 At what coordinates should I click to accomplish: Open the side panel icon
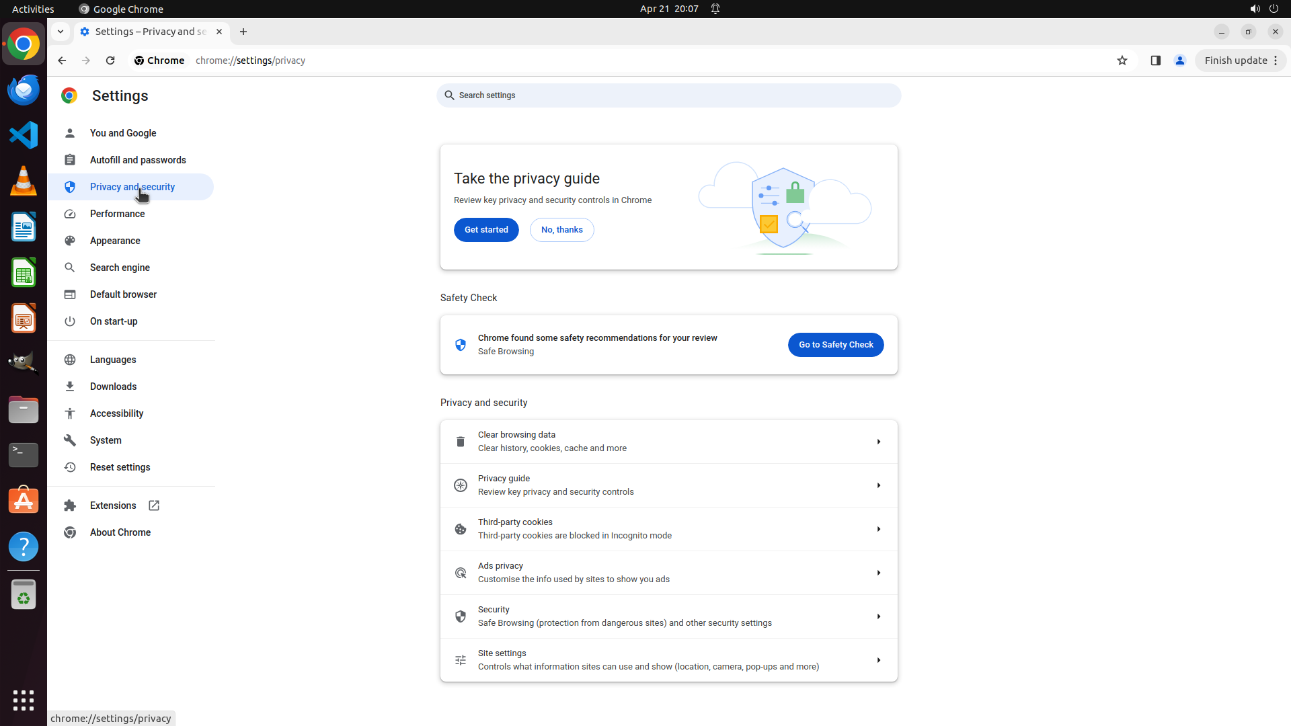point(1155,61)
